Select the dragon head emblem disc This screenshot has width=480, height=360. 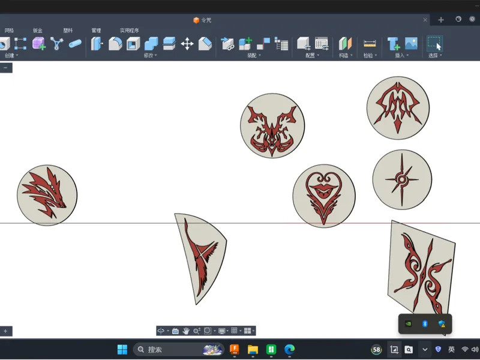(47, 195)
